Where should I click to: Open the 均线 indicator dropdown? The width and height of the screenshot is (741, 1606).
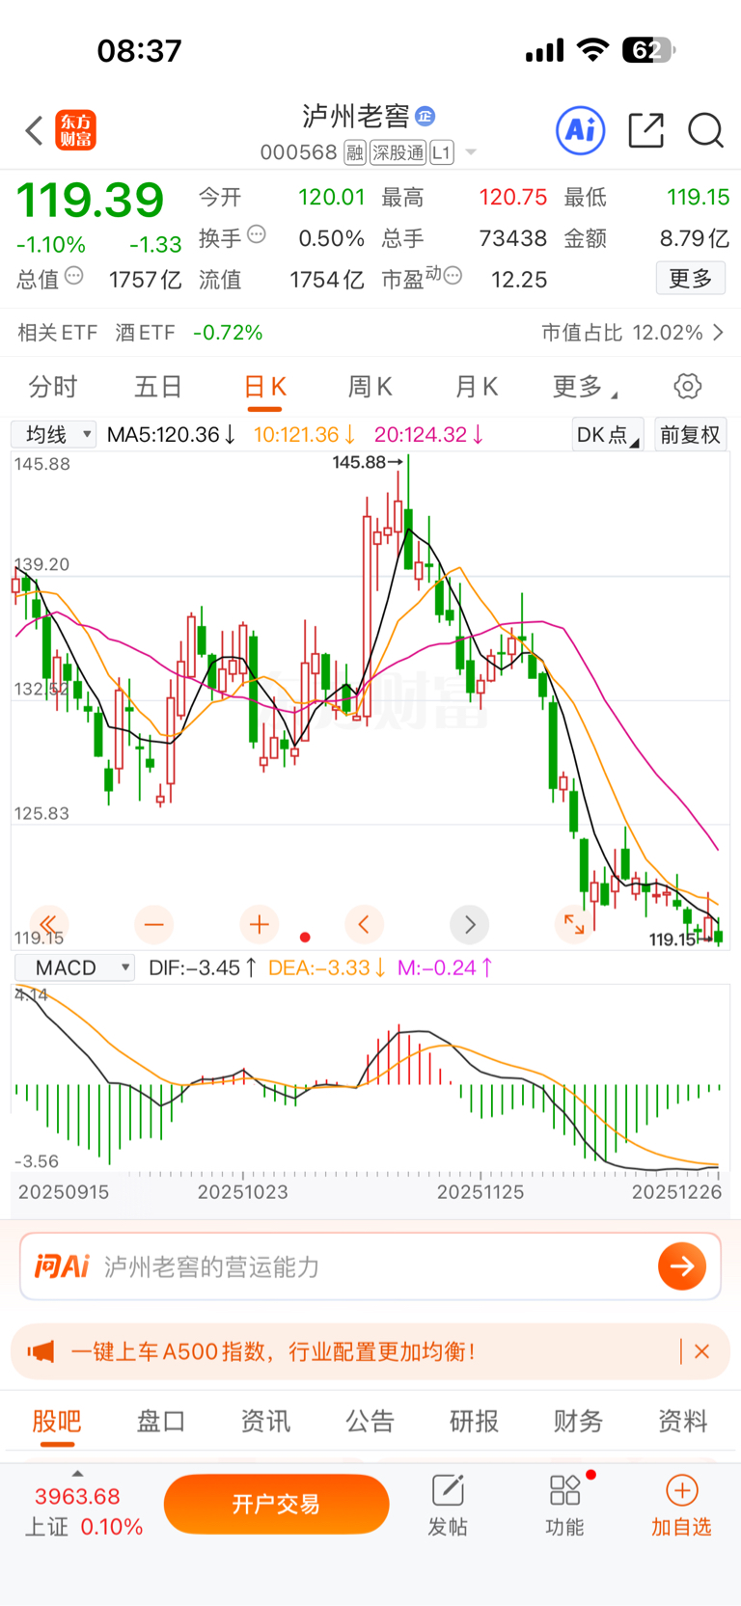point(54,434)
